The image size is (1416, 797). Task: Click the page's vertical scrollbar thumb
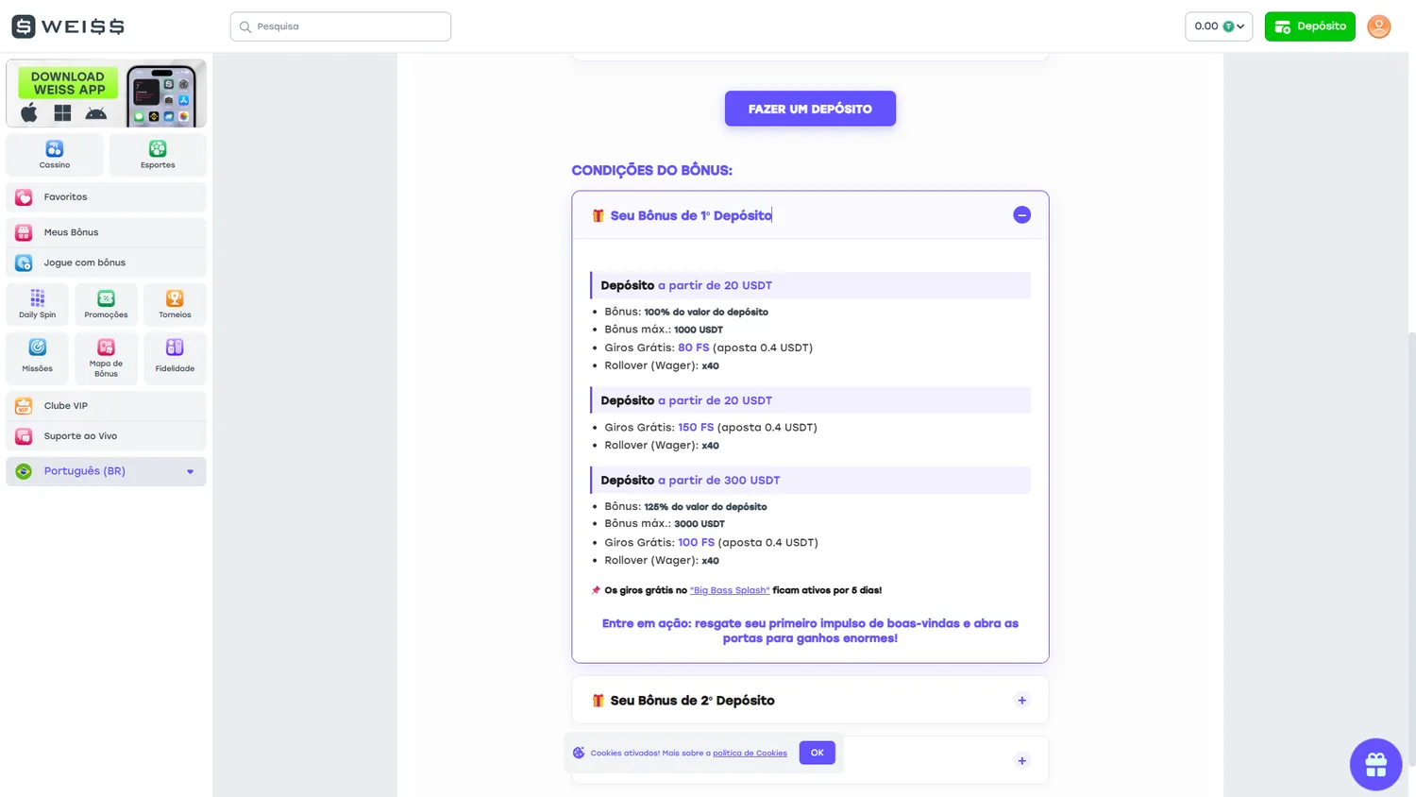[x=1412, y=548]
